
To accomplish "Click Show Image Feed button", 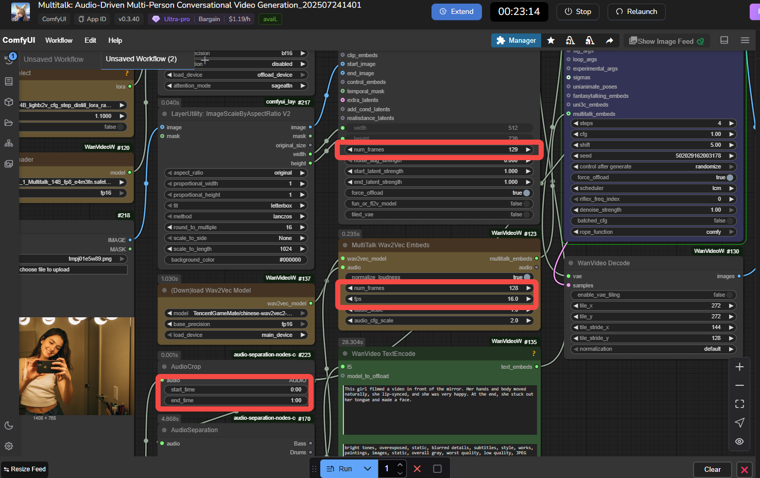I will coord(666,41).
